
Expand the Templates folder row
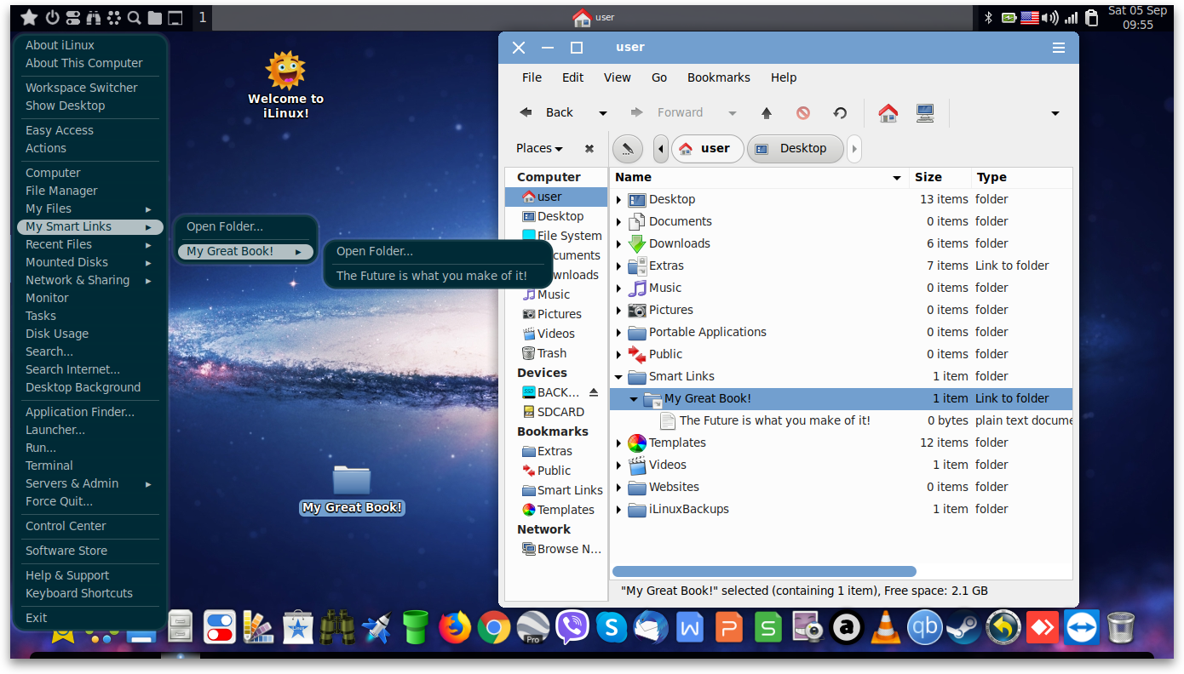click(x=619, y=443)
